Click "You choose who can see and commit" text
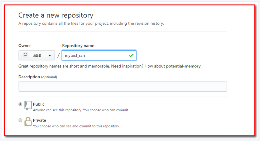This screenshot has height=141, width=260. click(x=76, y=126)
